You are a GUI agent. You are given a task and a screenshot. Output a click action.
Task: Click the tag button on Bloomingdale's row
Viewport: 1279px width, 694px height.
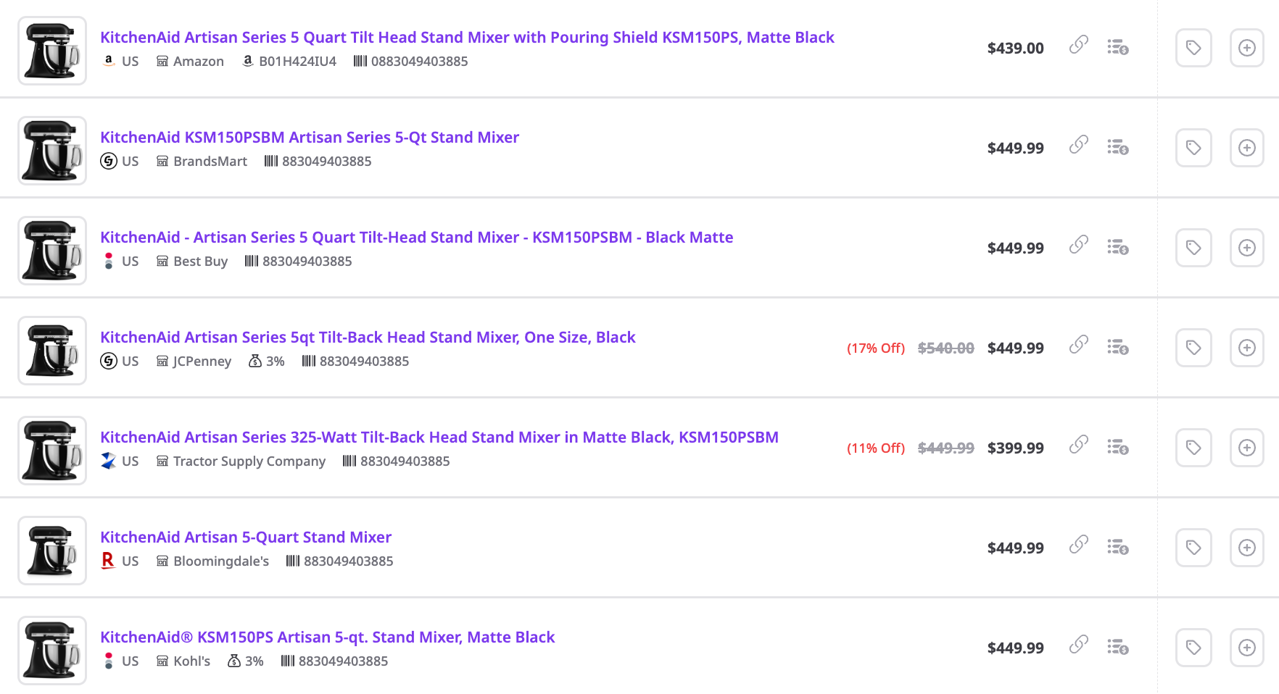pyautogui.click(x=1193, y=548)
